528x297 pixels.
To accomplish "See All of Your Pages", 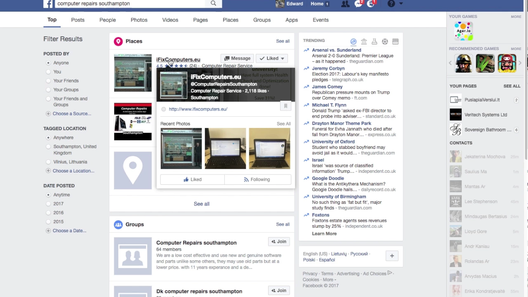I will (x=512, y=86).
